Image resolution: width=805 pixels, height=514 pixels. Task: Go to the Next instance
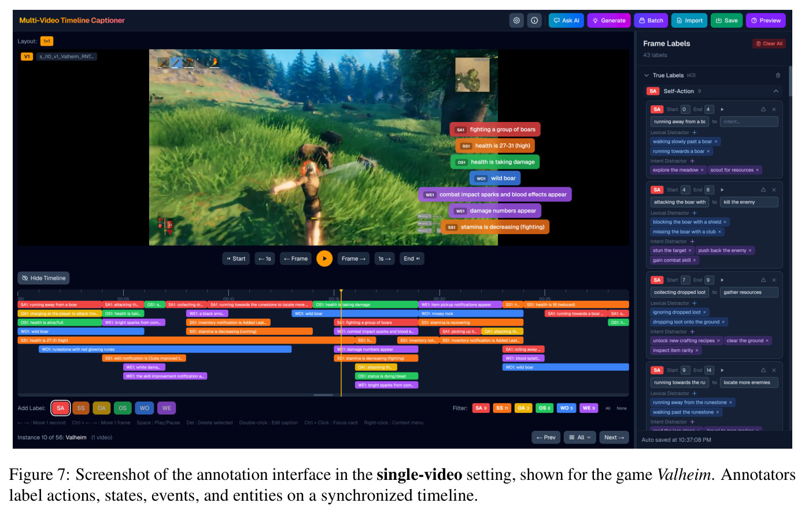click(614, 438)
